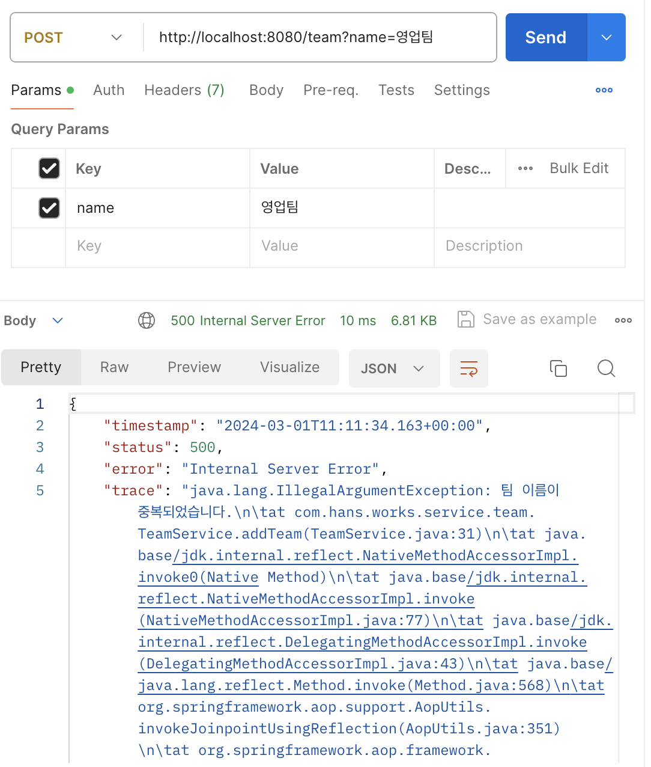Click the Bulk Edit link
651x767 pixels.
pos(579,168)
